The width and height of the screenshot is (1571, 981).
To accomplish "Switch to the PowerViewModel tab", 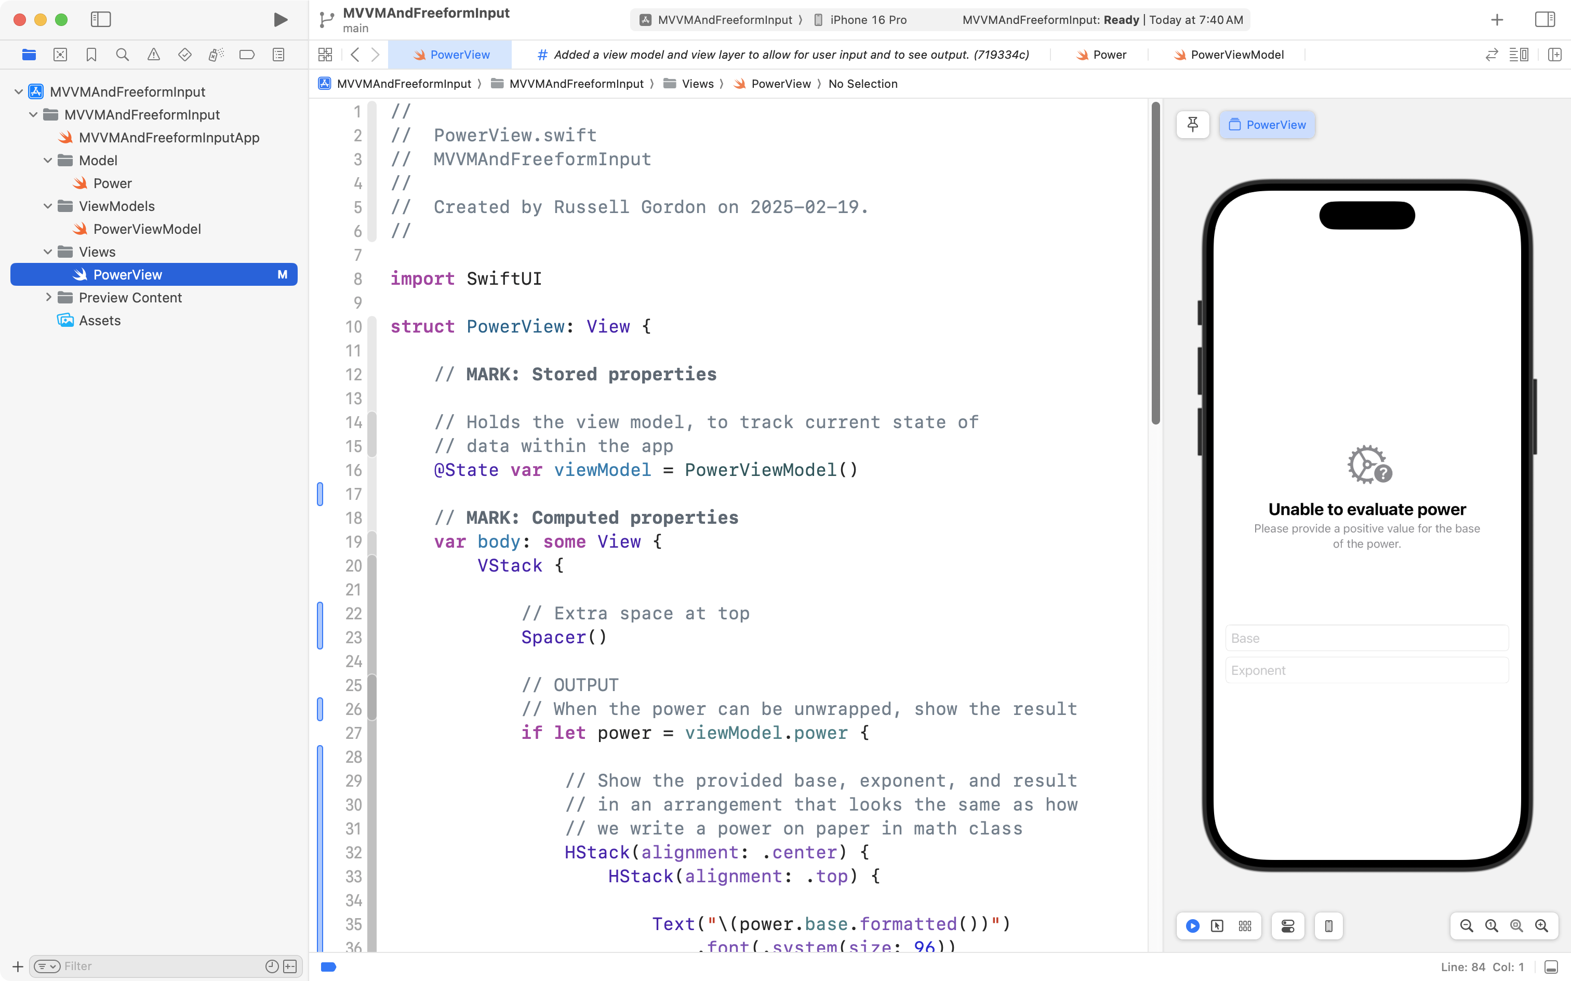I will (x=1229, y=55).
